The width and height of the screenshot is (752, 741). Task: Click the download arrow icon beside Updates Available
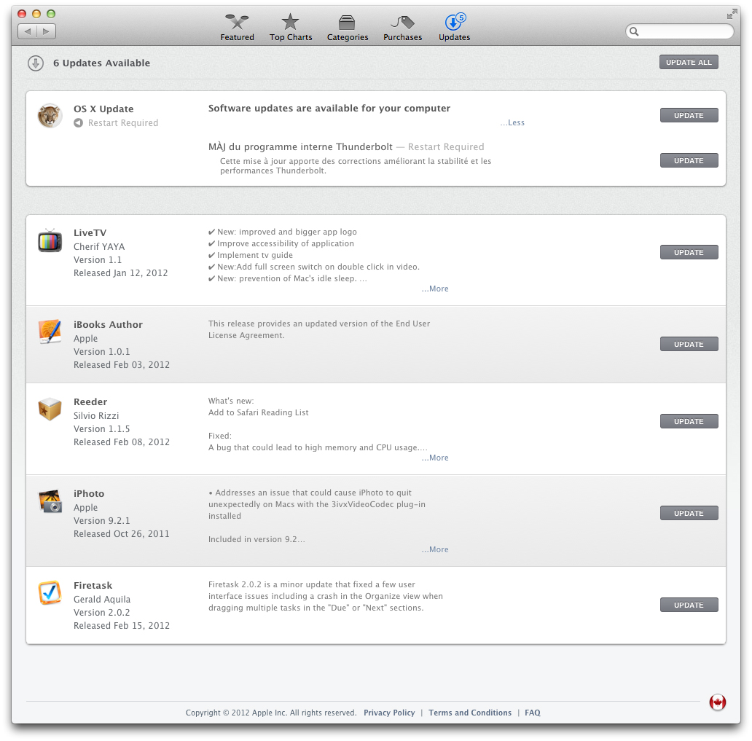[x=36, y=63]
